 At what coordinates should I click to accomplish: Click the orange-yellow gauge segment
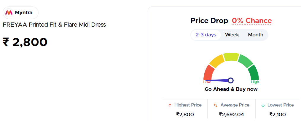point(216,60)
